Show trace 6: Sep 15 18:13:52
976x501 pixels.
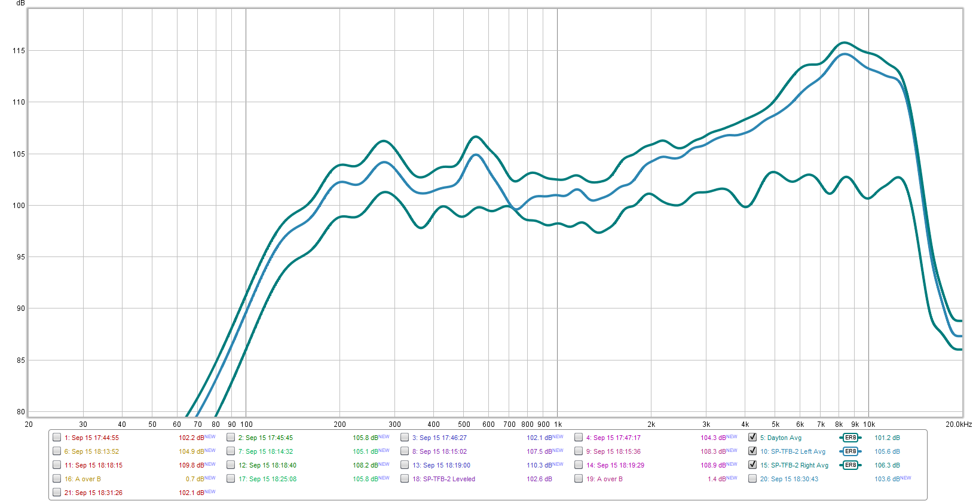(57, 451)
